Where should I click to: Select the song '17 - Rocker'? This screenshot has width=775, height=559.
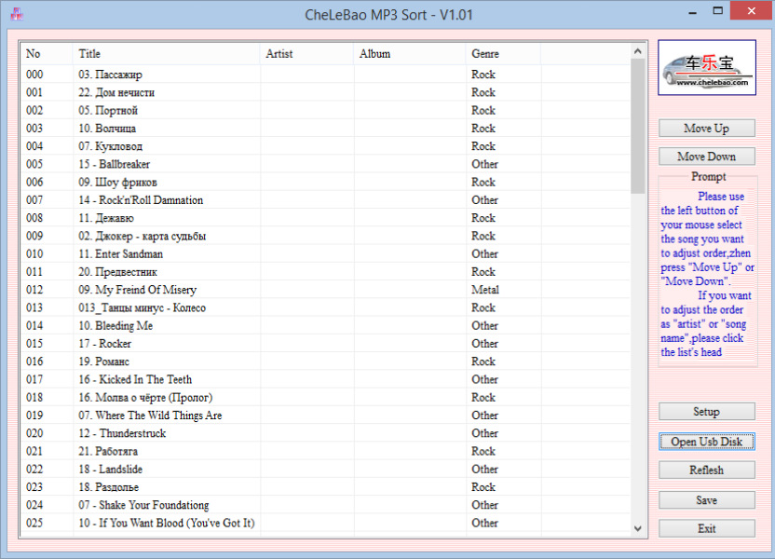click(104, 344)
